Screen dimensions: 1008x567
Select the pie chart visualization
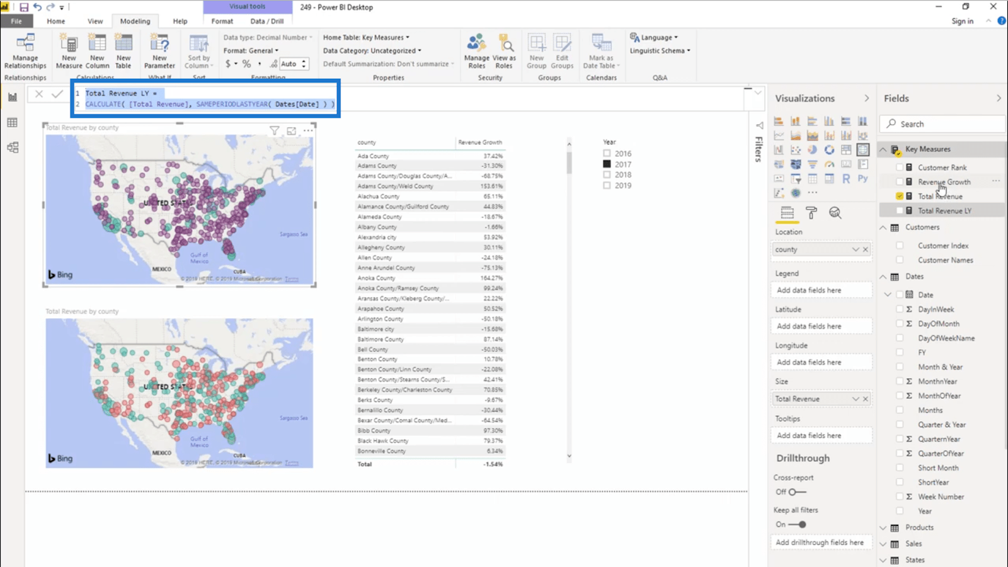click(x=813, y=149)
